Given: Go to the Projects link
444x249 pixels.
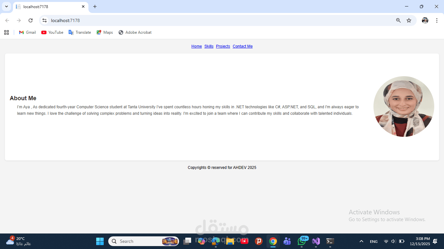Looking at the screenshot, I should pyautogui.click(x=223, y=46).
